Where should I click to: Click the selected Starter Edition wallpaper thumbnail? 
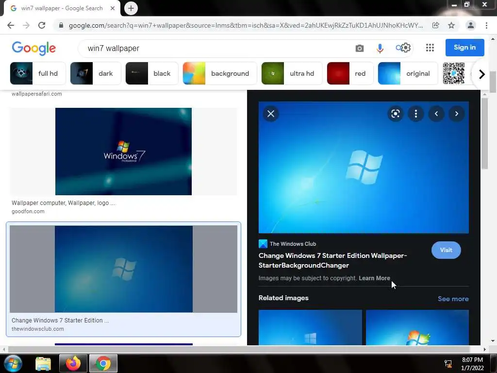click(123, 269)
